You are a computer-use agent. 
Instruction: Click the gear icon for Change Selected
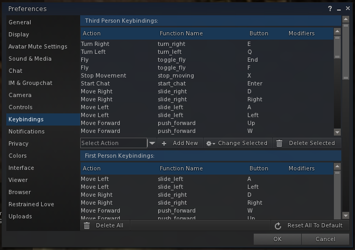pos(209,143)
